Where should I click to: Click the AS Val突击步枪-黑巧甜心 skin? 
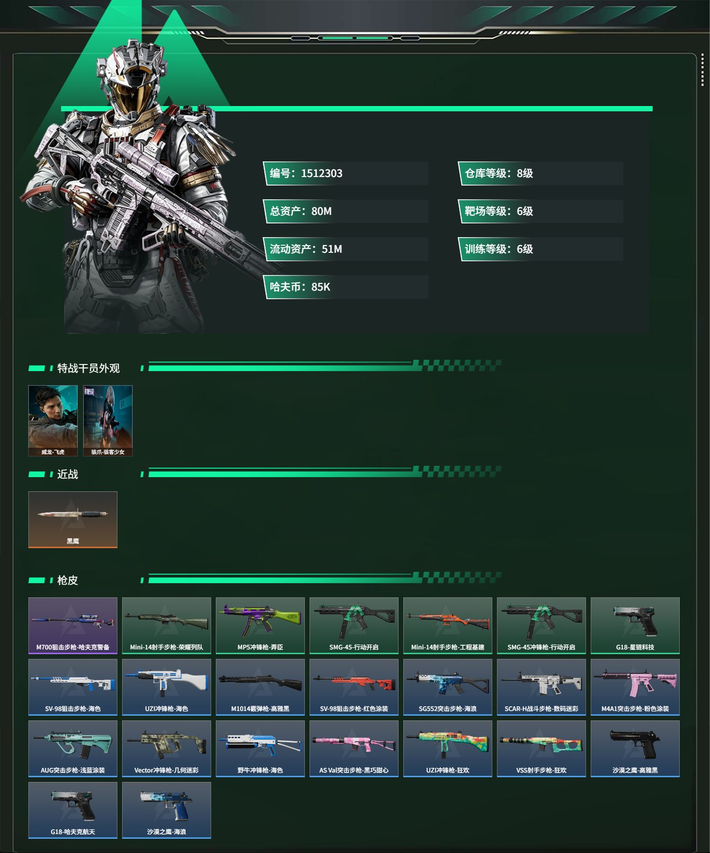pos(354,748)
